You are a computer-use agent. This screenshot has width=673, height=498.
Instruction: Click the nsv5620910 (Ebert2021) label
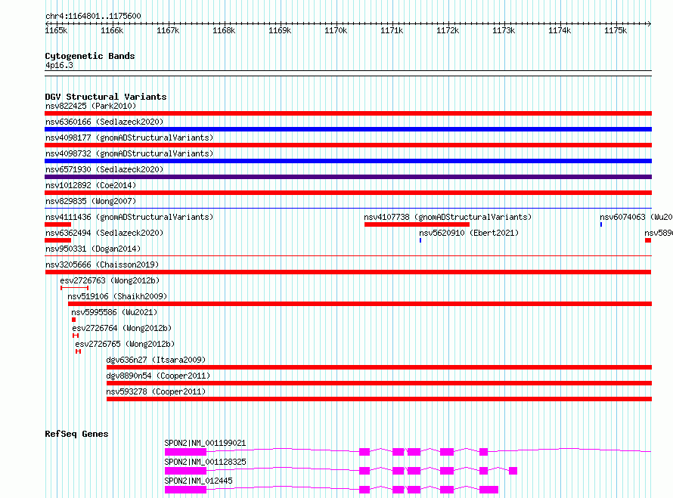coord(469,233)
